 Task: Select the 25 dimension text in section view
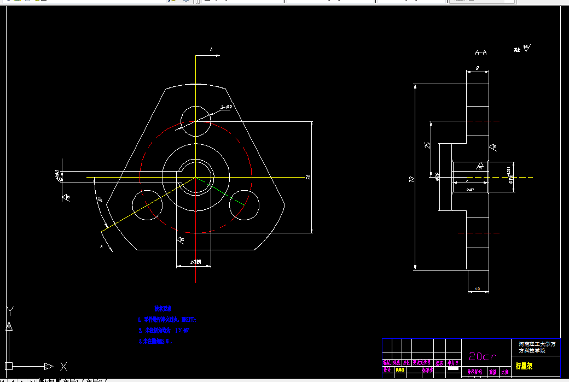pyautogui.click(x=427, y=145)
